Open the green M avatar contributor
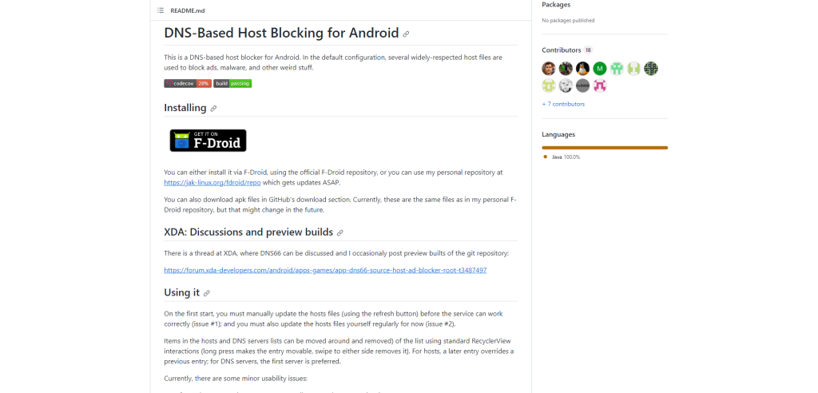Image resolution: width=818 pixels, height=393 pixels. click(x=600, y=69)
